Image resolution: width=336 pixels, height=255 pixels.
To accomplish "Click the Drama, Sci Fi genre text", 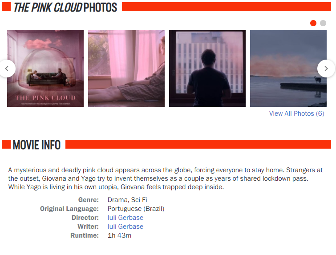I will pyautogui.click(x=127, y=200).
